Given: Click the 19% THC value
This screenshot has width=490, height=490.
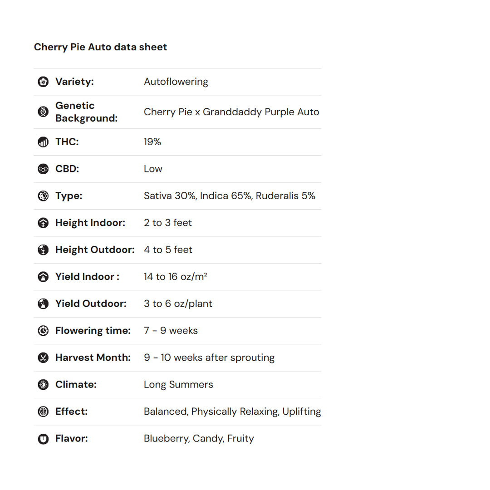Looking at the screenshot, I should click(152, 142).
